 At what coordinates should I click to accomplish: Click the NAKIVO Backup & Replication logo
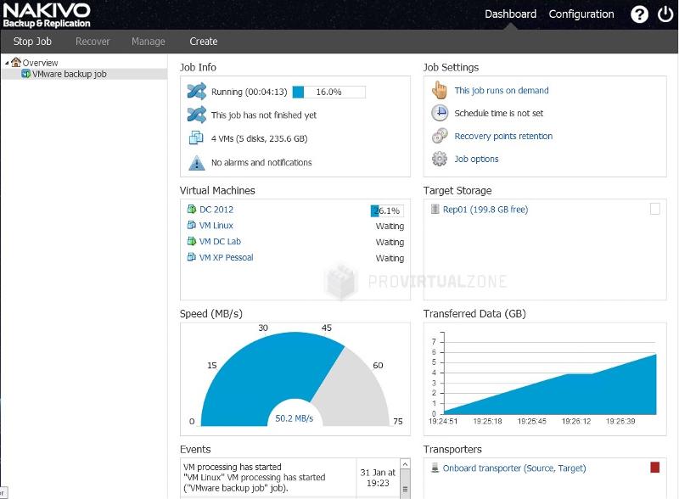click(x=47, y=15)
